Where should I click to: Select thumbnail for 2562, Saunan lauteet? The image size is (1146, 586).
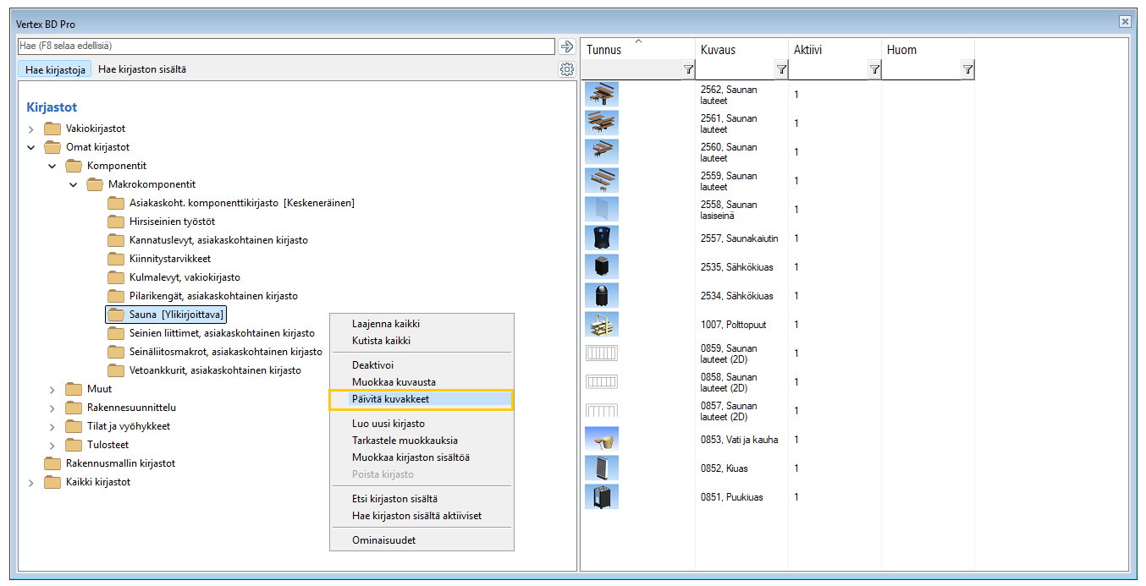coord(602,95)
